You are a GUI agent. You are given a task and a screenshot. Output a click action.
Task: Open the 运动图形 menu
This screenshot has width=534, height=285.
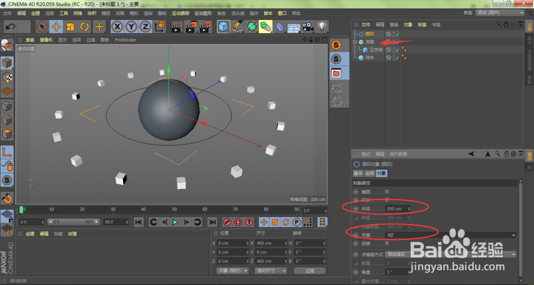[203, 13]
